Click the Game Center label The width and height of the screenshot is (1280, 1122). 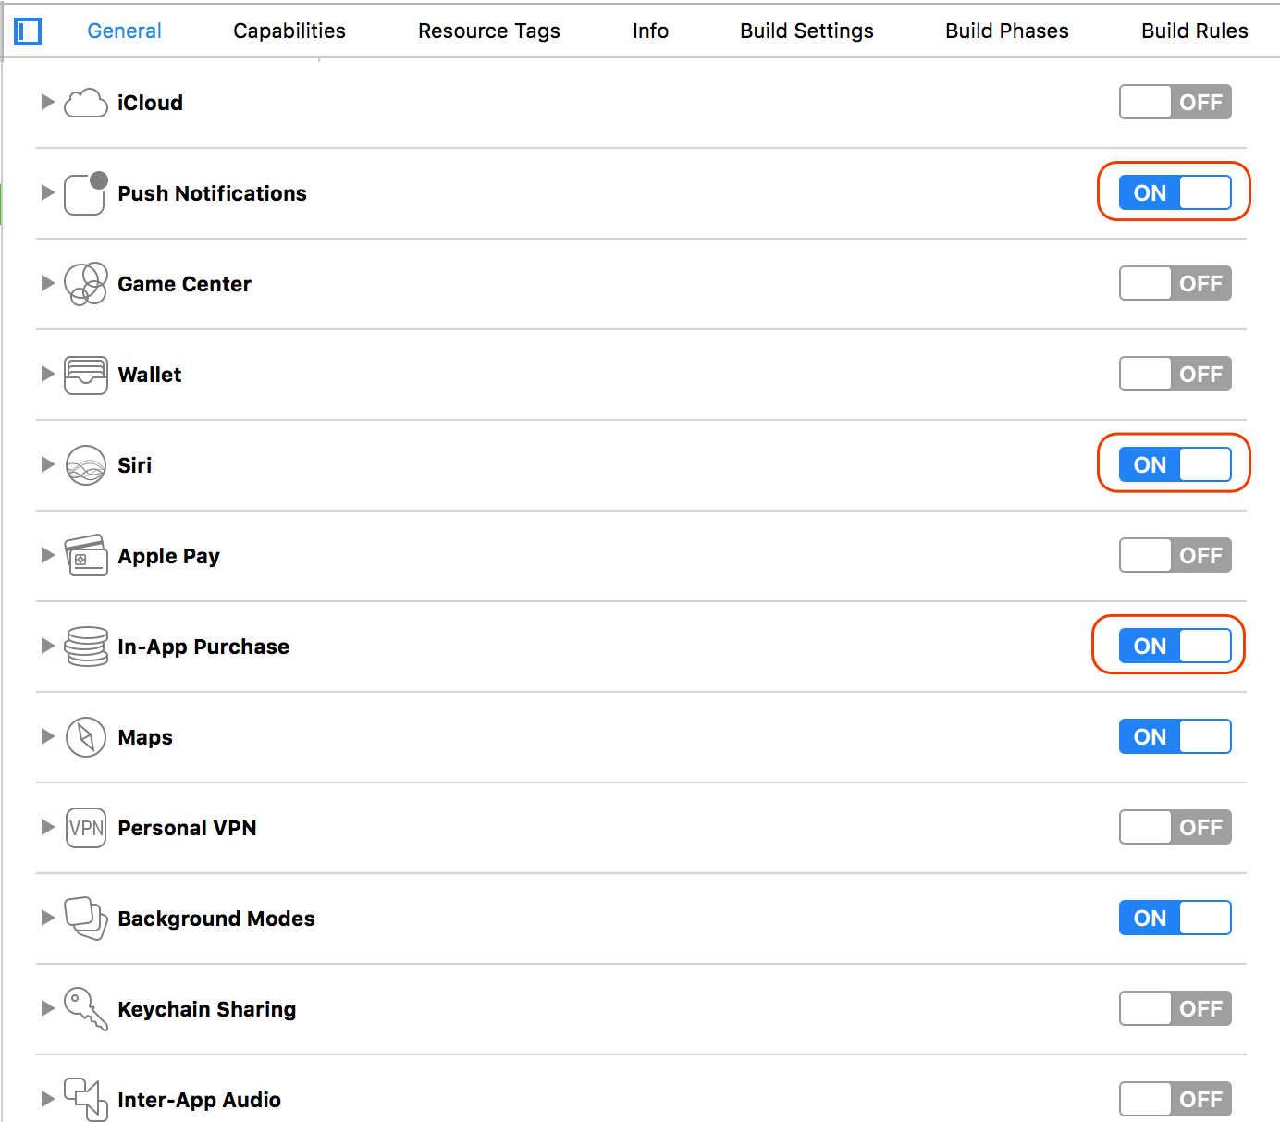click(184, 284)
